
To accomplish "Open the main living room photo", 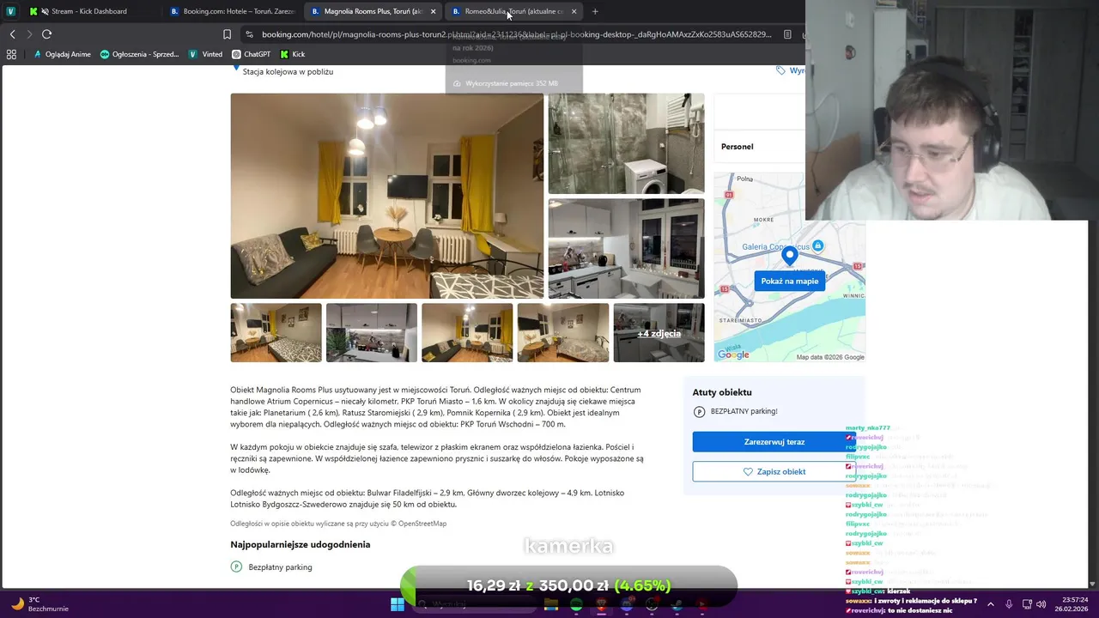I will (x=386, y=196).
